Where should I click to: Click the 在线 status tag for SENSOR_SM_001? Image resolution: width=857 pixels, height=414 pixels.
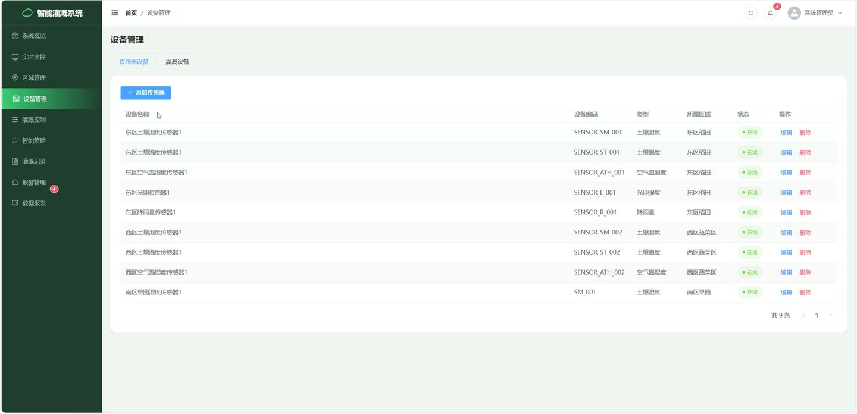coord(750,133)
